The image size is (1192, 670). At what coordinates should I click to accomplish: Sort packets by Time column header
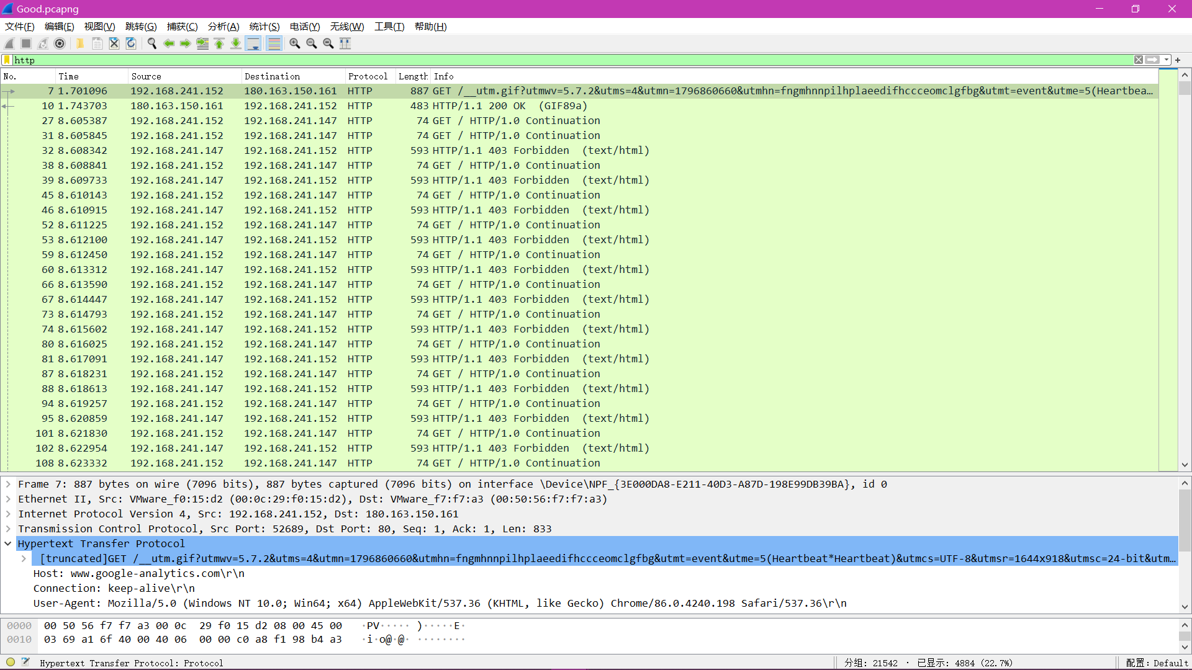tap(92, 76)
